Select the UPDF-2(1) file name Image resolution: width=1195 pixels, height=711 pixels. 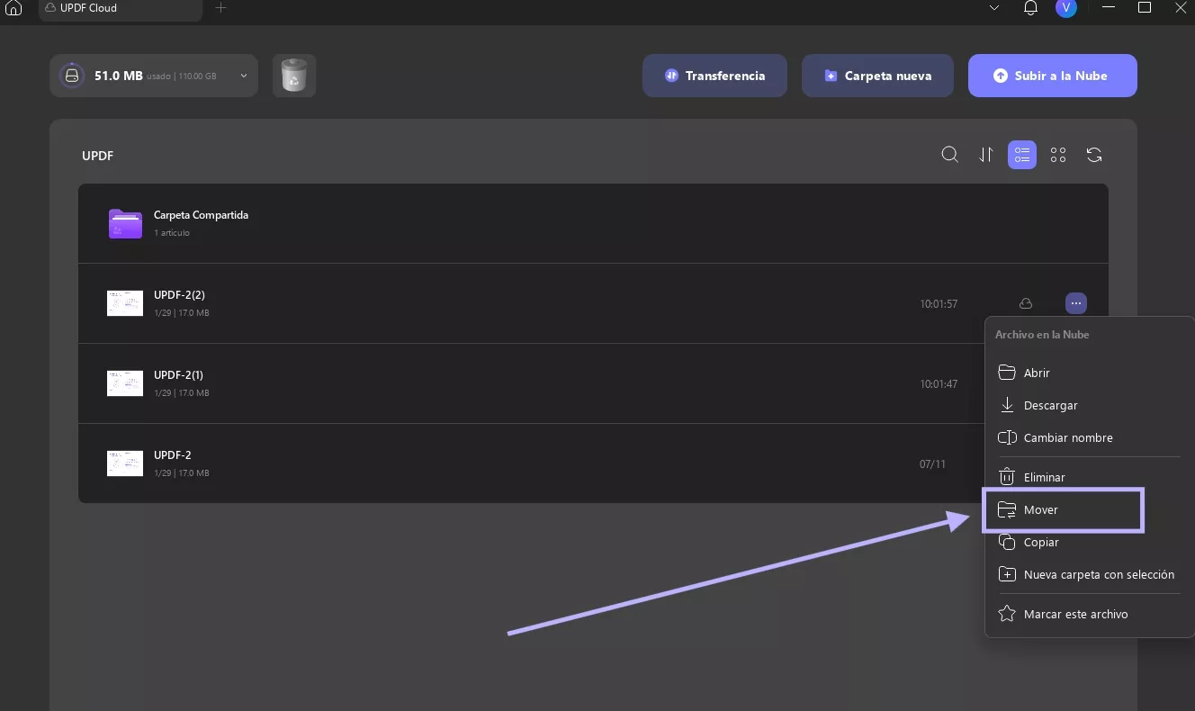click(178, 375)
